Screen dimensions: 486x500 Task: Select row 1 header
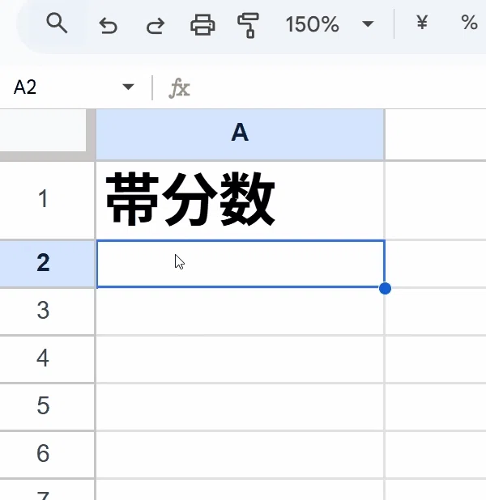tap(43, 199)
